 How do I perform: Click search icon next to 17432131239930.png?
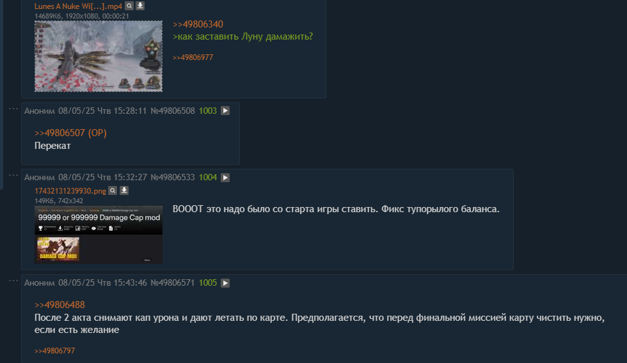[113, 190]
